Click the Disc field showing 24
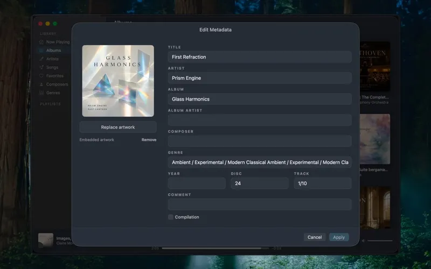This screenshot has width=431, height=269. pos(260,183)
